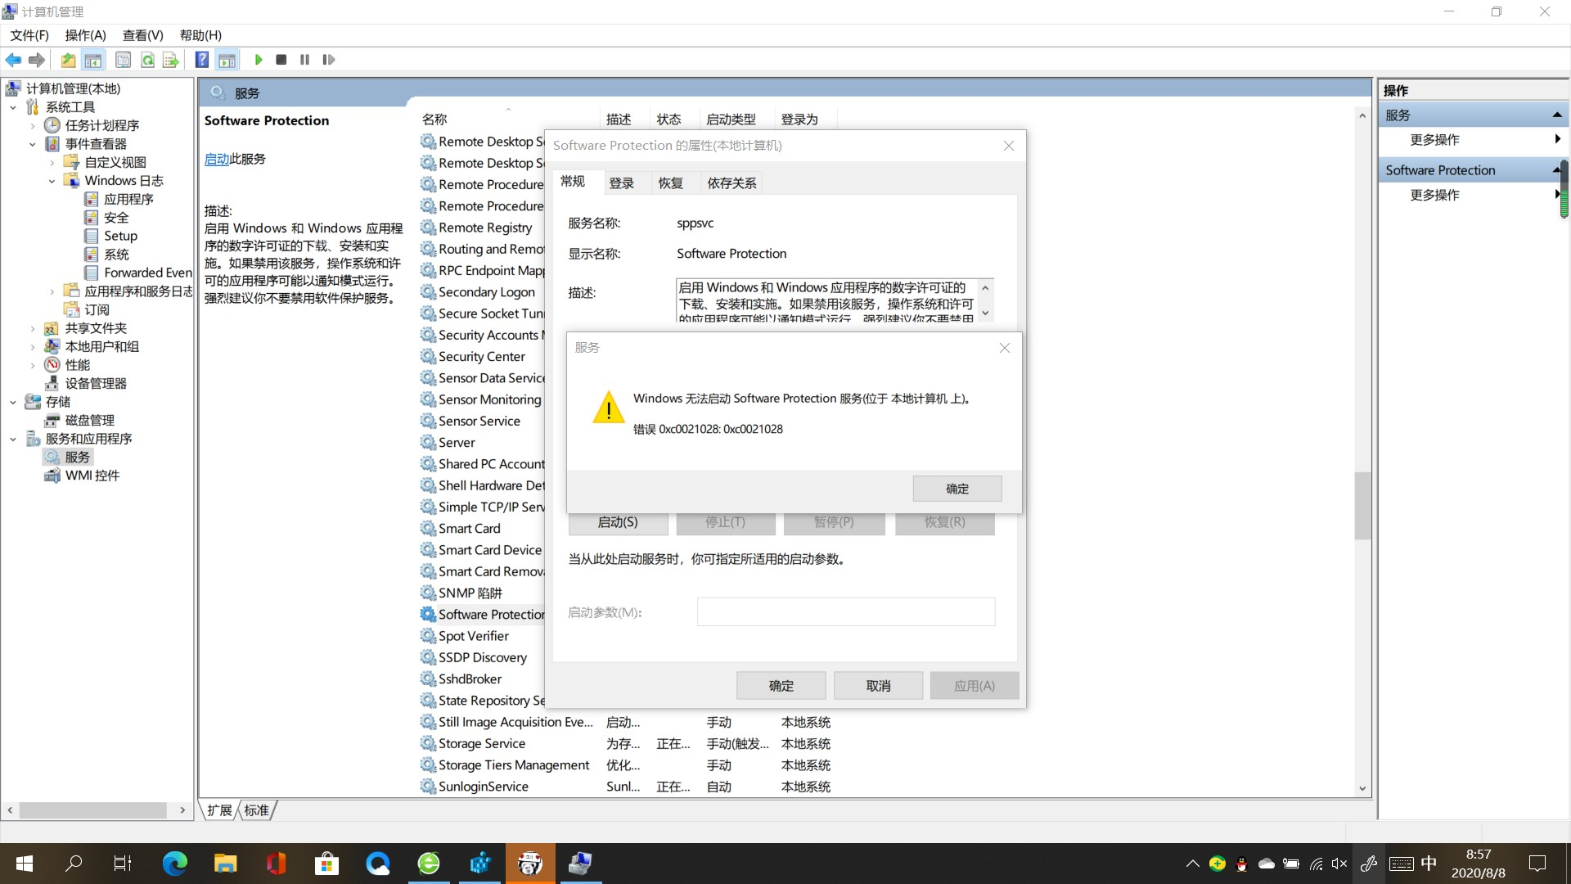Click the Windows Start button
The width and height of the screenshot is (1571, 884).
[x=25, y=864]
